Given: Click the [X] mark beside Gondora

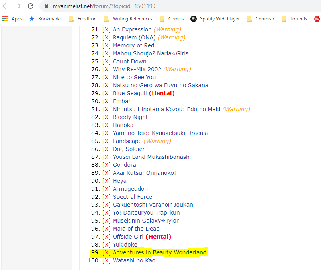Looking at the screenshot, I should pos(106,165).
